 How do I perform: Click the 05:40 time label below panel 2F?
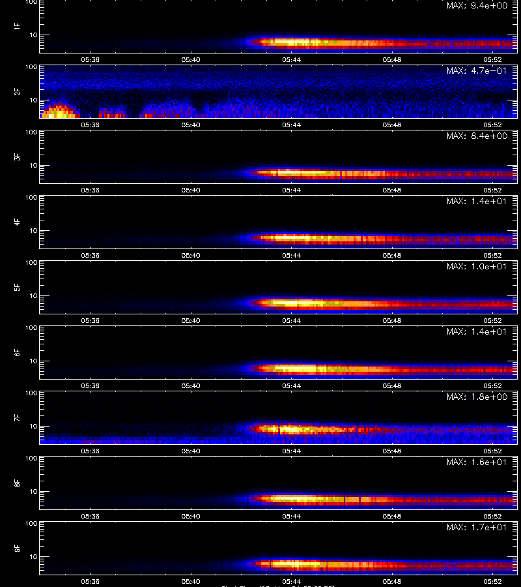tap(191, 125)
